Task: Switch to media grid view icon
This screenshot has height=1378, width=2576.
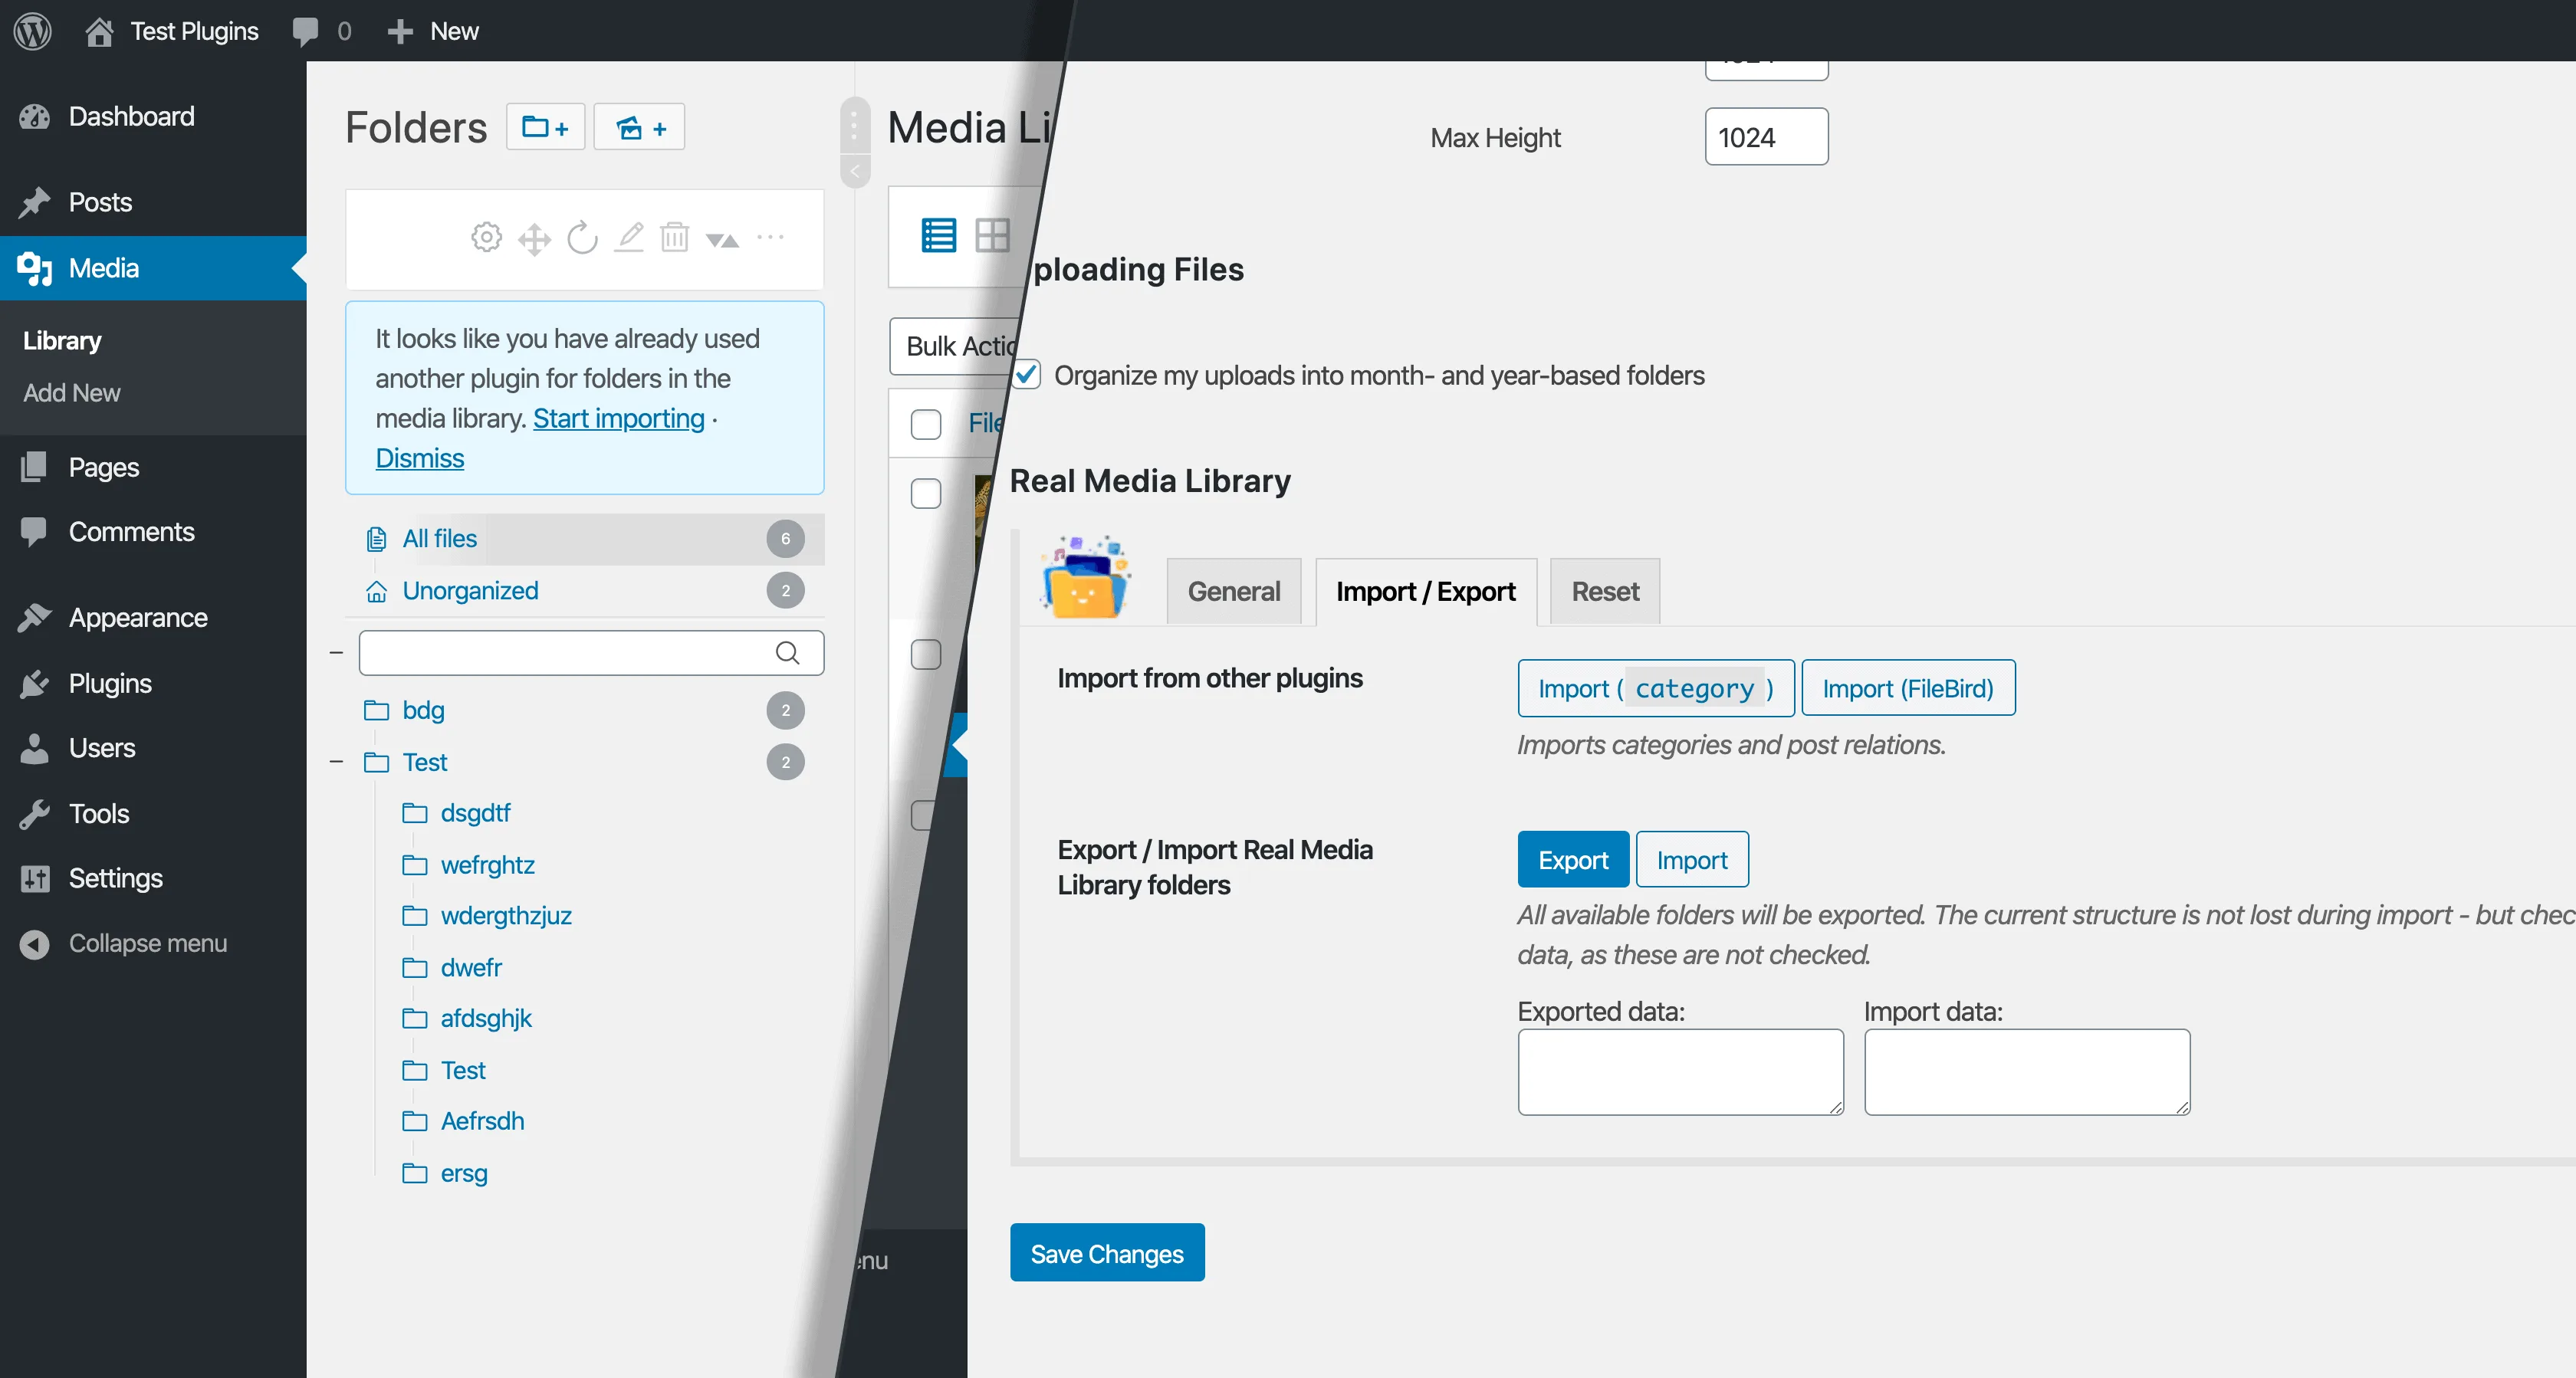Action: point(992,236)
